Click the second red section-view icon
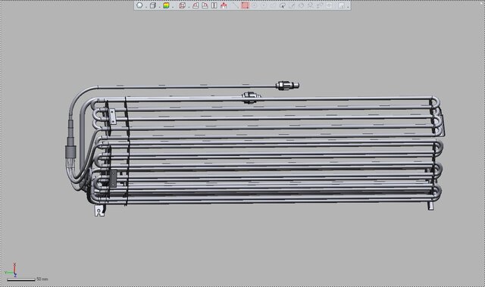The width and height of the screenshot is (485, 287). point(205,5)
